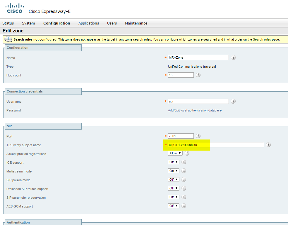Click the Name field containing MRAZone

click(x=198, y=57)
